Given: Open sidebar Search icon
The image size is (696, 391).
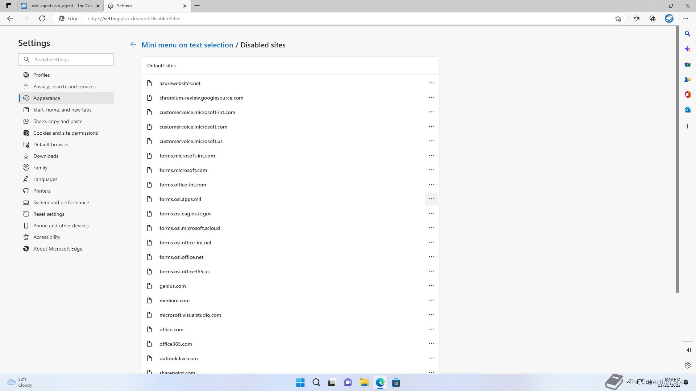Looking at the screenshot, I should (688, 34).
